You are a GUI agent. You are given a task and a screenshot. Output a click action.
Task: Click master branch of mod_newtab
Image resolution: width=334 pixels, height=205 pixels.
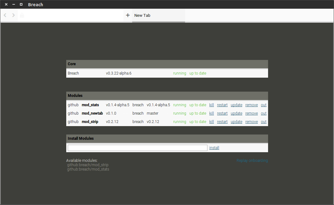(x=152, y=113)
